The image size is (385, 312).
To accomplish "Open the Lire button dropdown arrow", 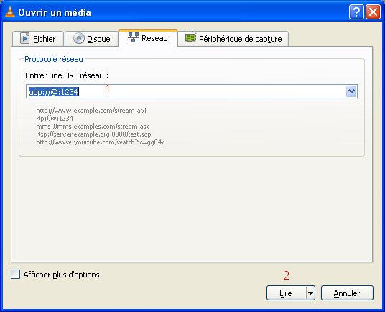I will tap(310, 293).
